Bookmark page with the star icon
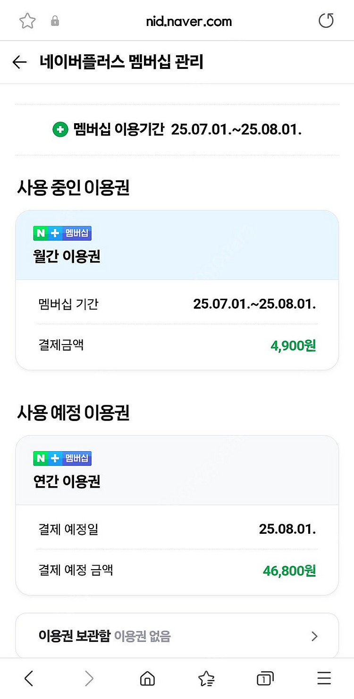Screen dimensions: 354x699 click(27, 21)
